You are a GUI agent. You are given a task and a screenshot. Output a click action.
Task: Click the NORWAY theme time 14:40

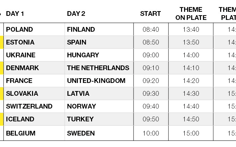click(191, 106)
